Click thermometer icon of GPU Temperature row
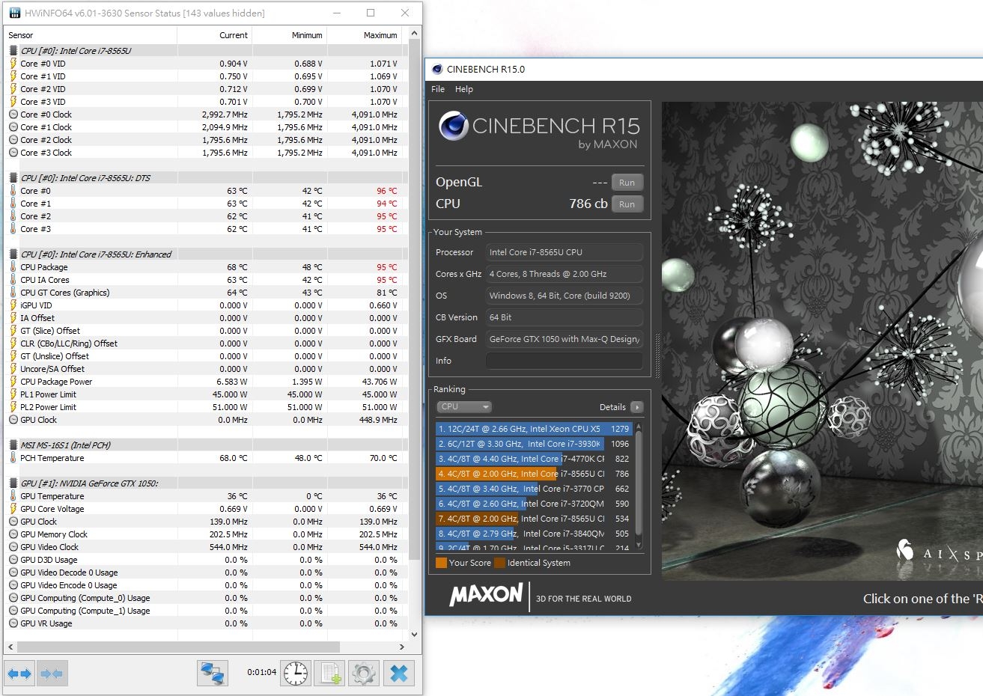The width and height of the screenshot is (983, 696). (13, 496)
